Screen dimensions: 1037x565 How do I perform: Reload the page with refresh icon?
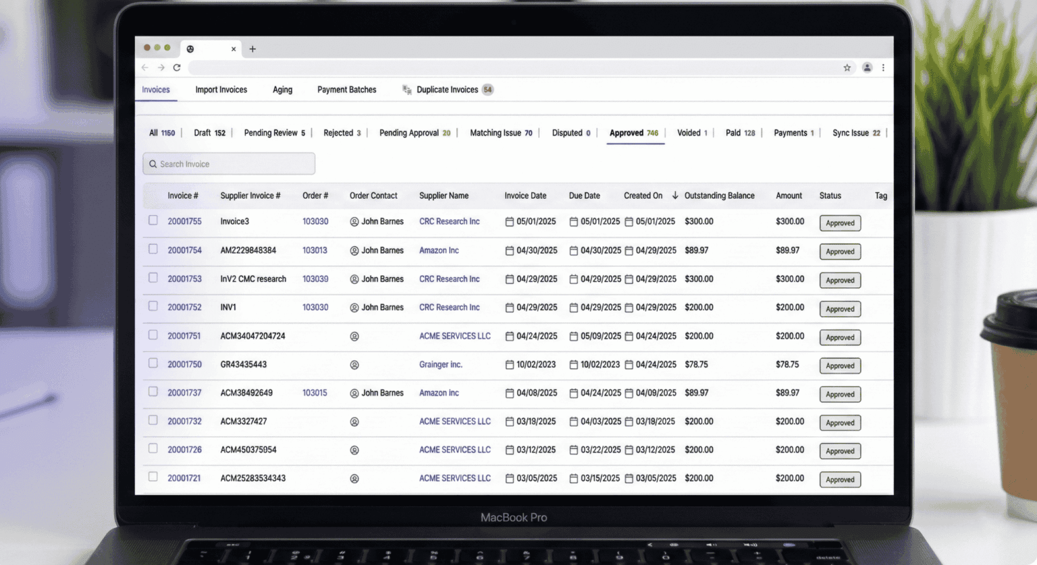(x=177, y=67)
